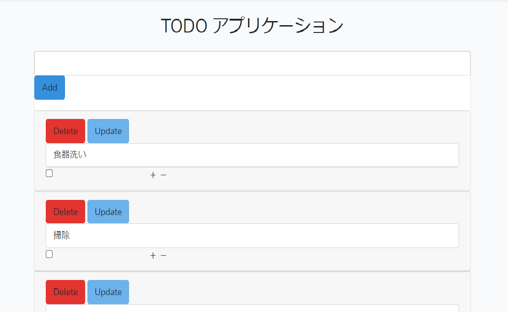This screenshot has width=508, height=312.
Task: Click the plus icon under 食器洗い task
Action: [x=153, y=175]
